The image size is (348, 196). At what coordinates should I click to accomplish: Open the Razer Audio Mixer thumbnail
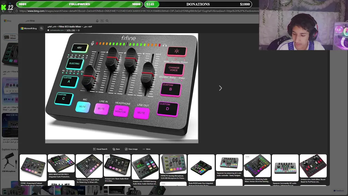coord(117,166)
